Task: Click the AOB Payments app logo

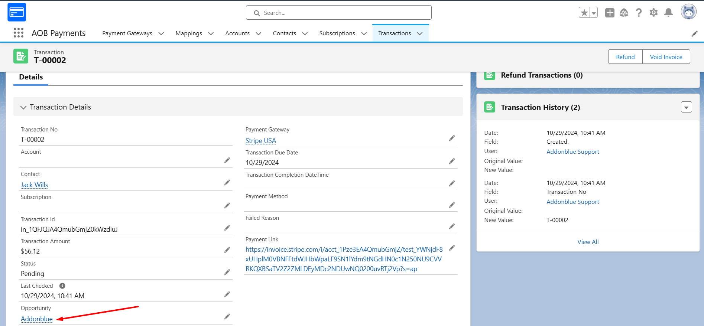Action: (x=17, y=12)
